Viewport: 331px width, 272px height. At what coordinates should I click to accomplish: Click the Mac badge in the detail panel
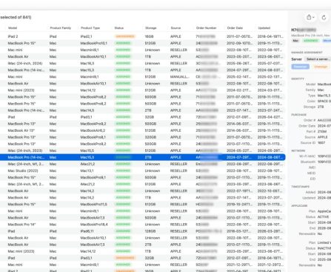(x=295, y=41)
